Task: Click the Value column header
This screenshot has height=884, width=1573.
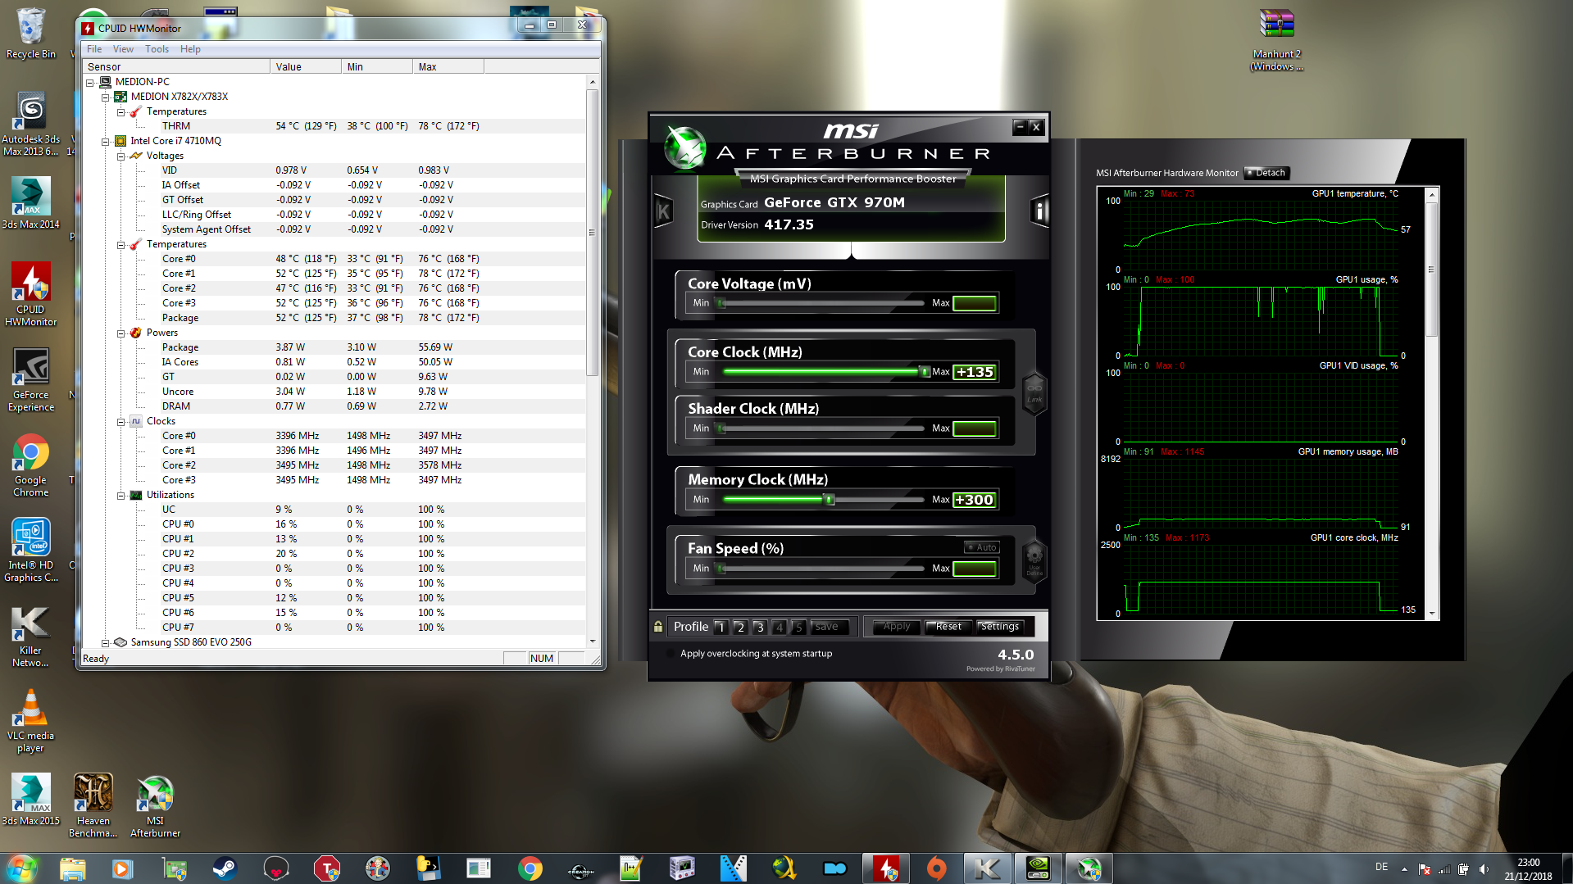Action: tap(306, 67)
